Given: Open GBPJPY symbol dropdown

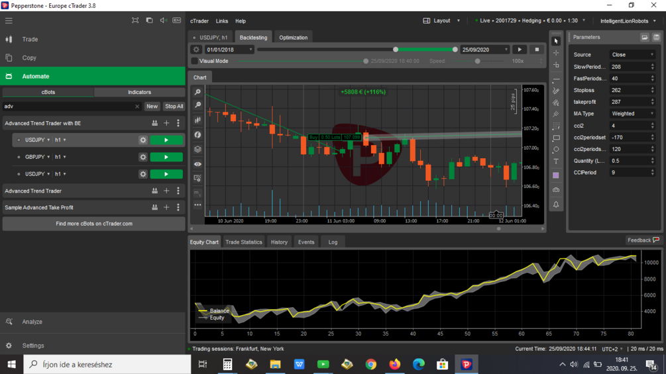Looking at the screenshot, I should pos(37,157).
